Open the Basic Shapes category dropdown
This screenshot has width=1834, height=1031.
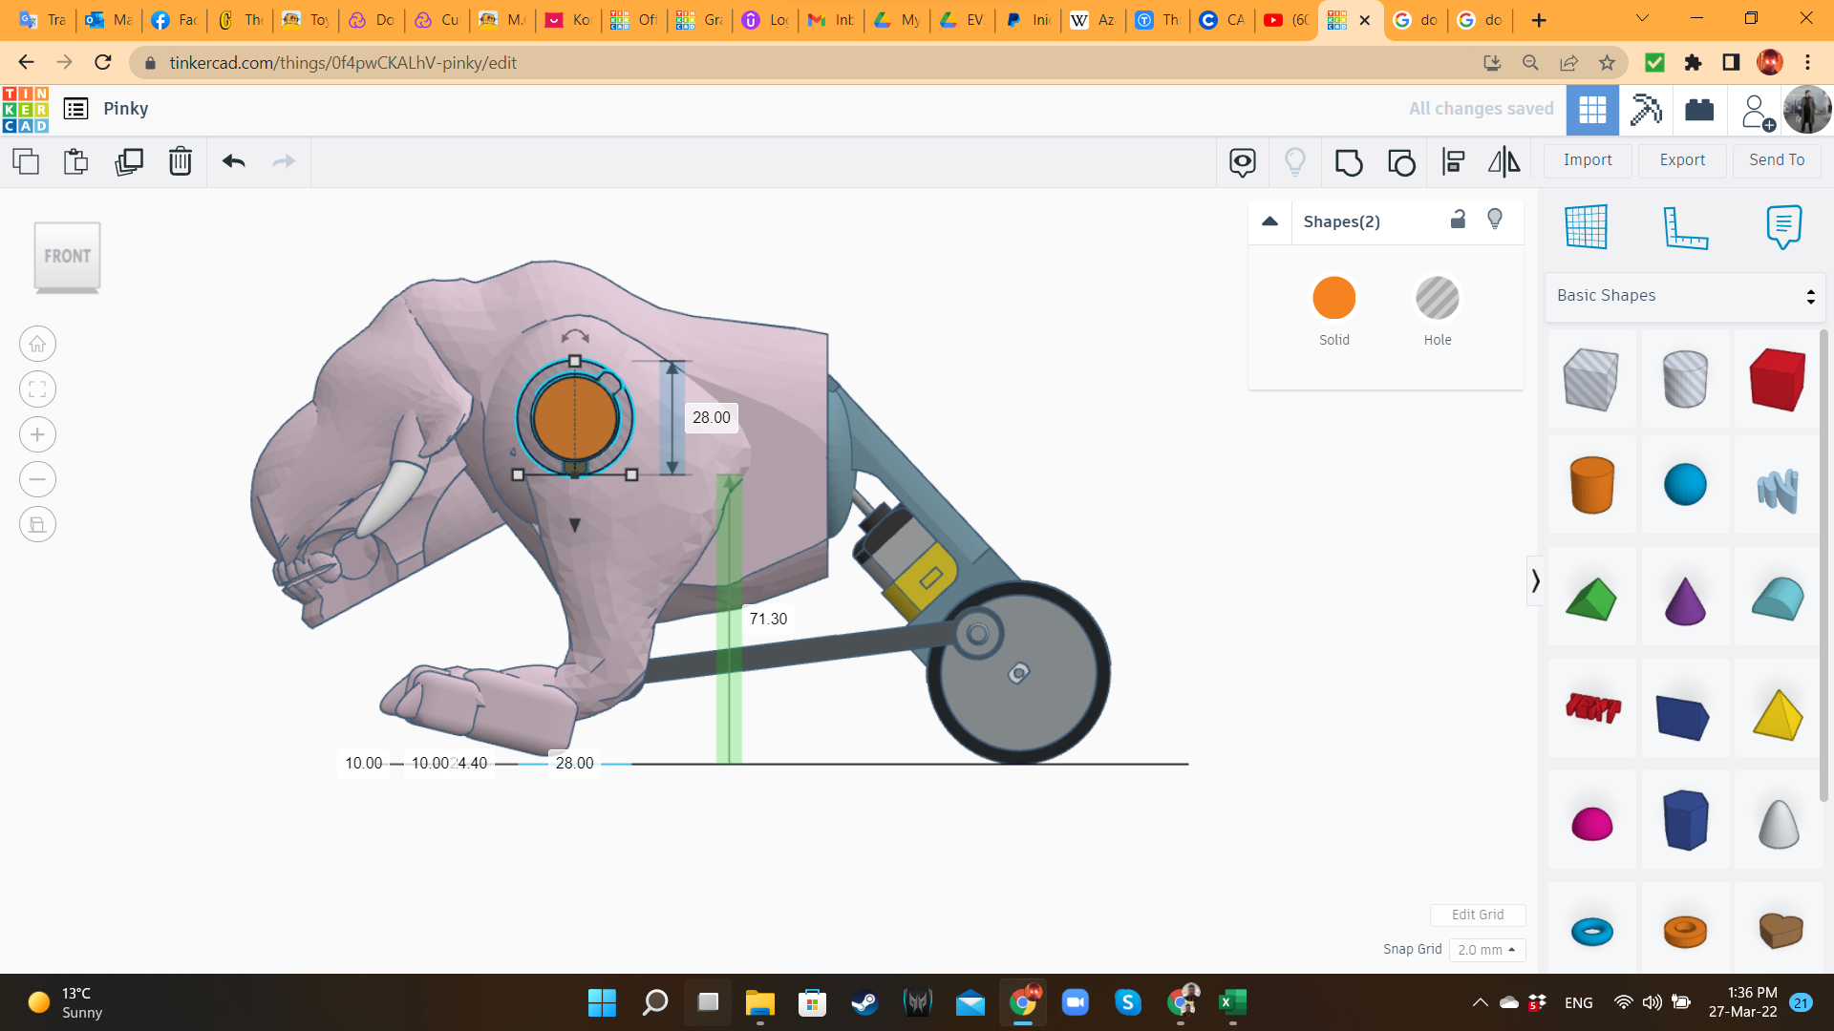point(1685,296)
